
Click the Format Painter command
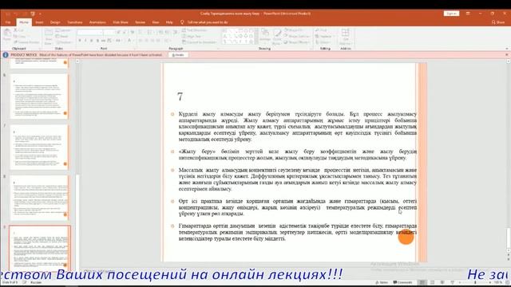(26, 42)
